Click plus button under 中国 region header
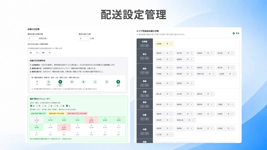This screenshot has height=150, width=267. click(x=147, y=133)
